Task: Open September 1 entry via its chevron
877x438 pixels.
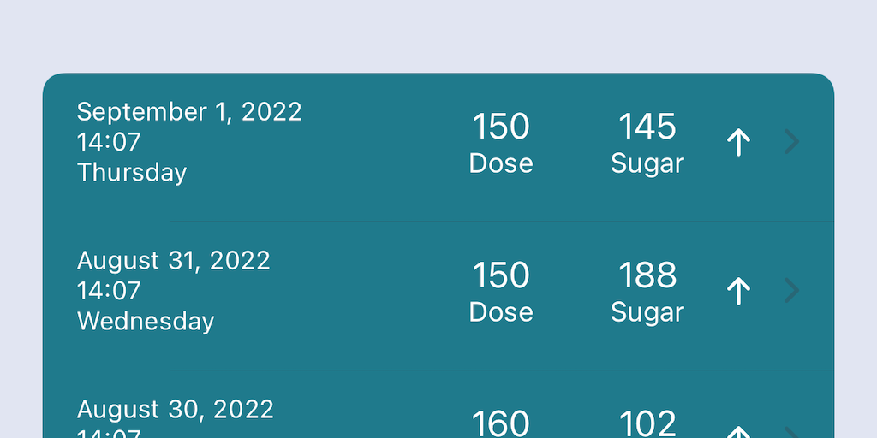Action: 792,143
